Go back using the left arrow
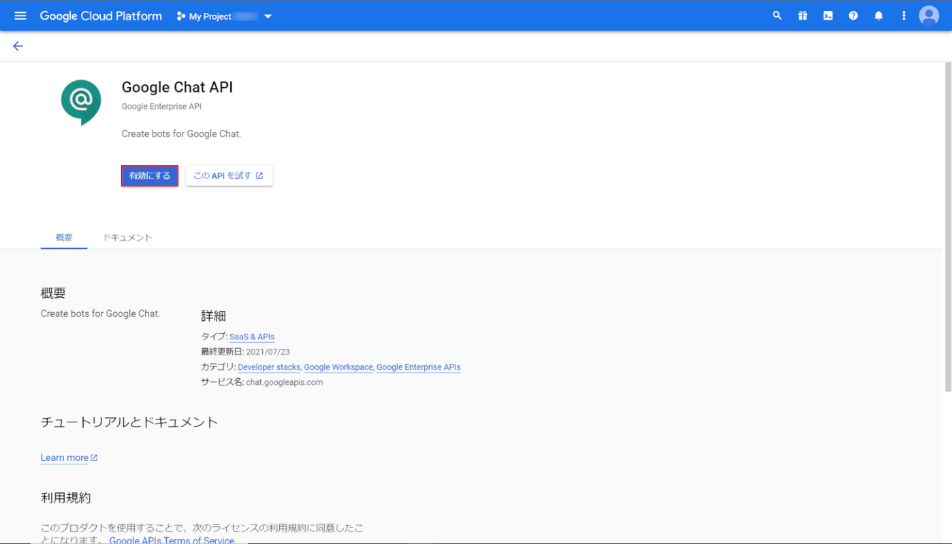The image size is (952, 544). 18,46
